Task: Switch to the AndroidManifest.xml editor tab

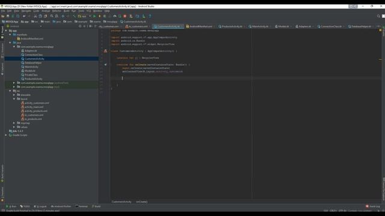Action: pyautogui.click(x=201, y=26)
